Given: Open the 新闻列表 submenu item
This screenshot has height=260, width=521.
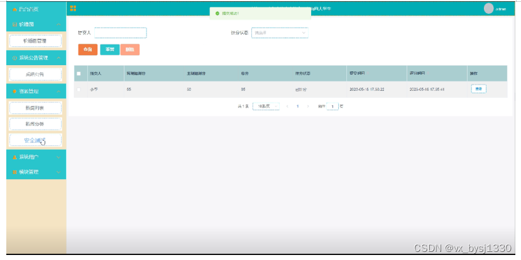Looking at the screenshot, I should point(36,108).
